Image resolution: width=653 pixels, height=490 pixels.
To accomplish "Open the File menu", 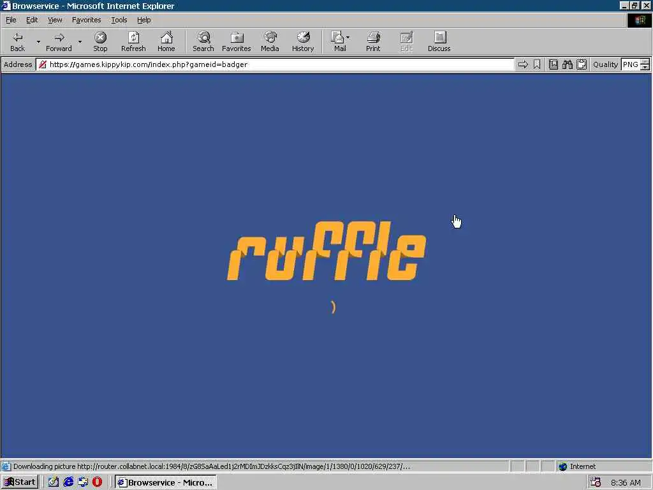I will click(11, 20).
